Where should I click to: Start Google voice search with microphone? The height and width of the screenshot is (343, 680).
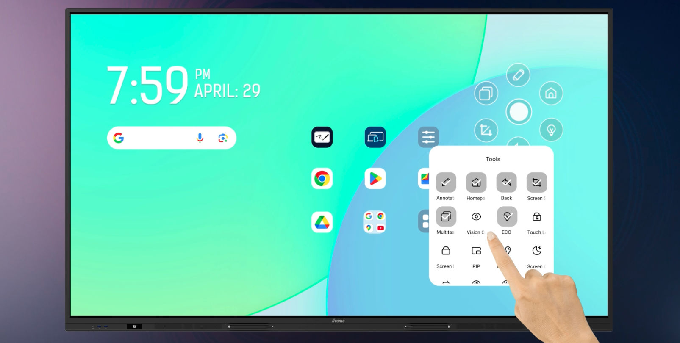point(200,138)
